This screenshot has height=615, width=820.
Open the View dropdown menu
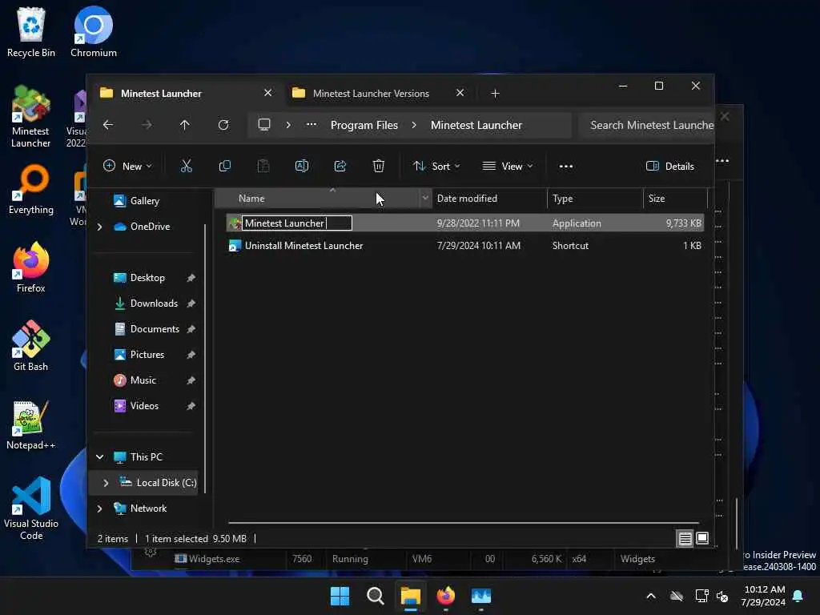point(507,167)
